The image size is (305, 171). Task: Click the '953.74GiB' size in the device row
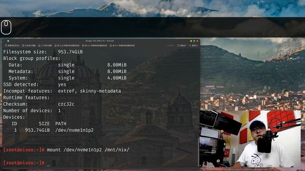tap(37, 130)
